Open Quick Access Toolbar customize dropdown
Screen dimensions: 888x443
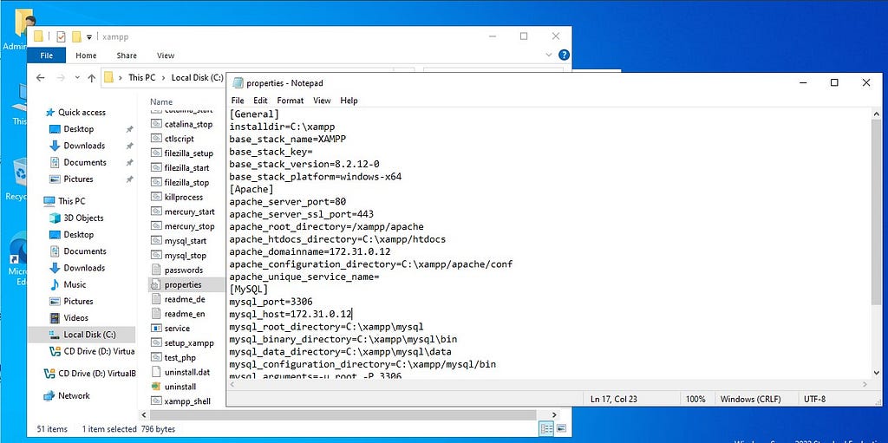[89, 37]
